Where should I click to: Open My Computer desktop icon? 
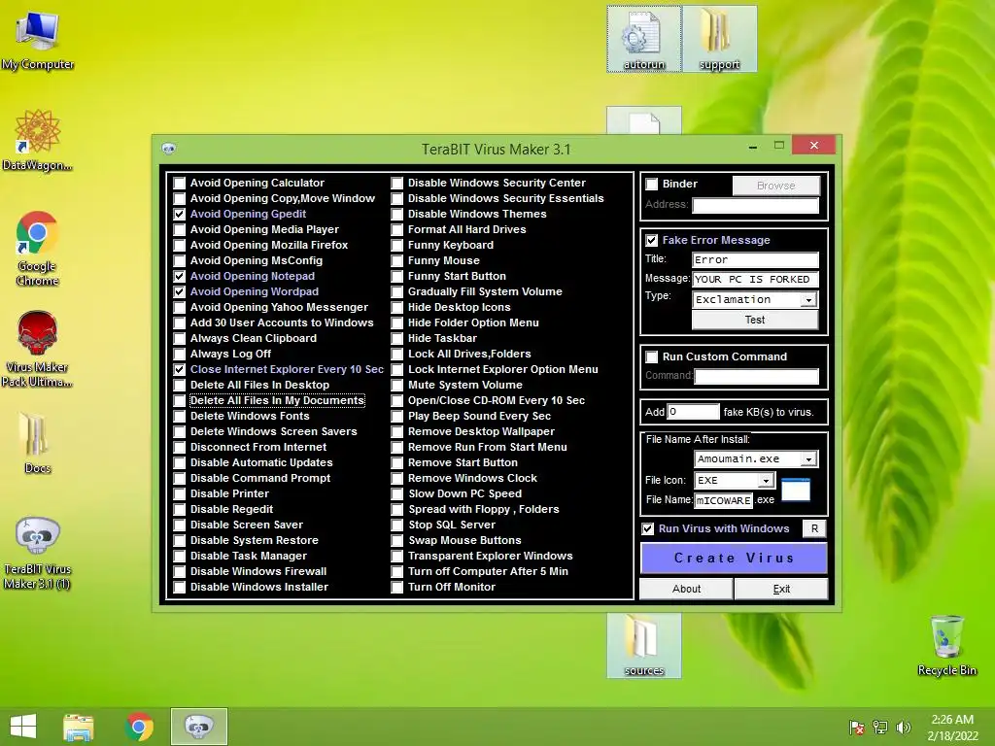(x=38, y=41)
